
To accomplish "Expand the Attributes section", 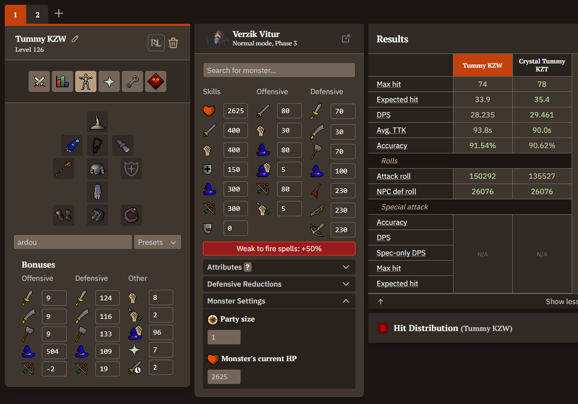I will click(279, 267).
